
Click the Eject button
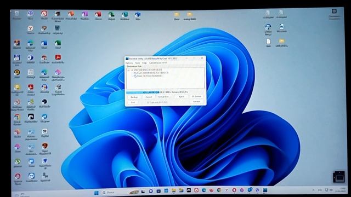pyautogui.click(x=182, y=97)
